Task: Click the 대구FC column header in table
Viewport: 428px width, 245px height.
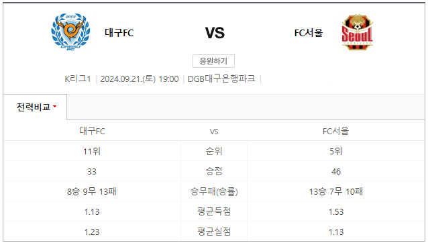Action: point(93,131)
